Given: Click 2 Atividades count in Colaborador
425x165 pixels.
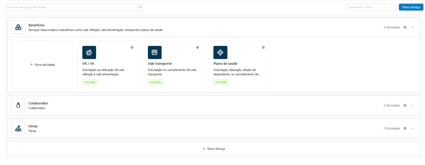Looking at the screenshot, I should pyautogui.click(x=392, y=105).
